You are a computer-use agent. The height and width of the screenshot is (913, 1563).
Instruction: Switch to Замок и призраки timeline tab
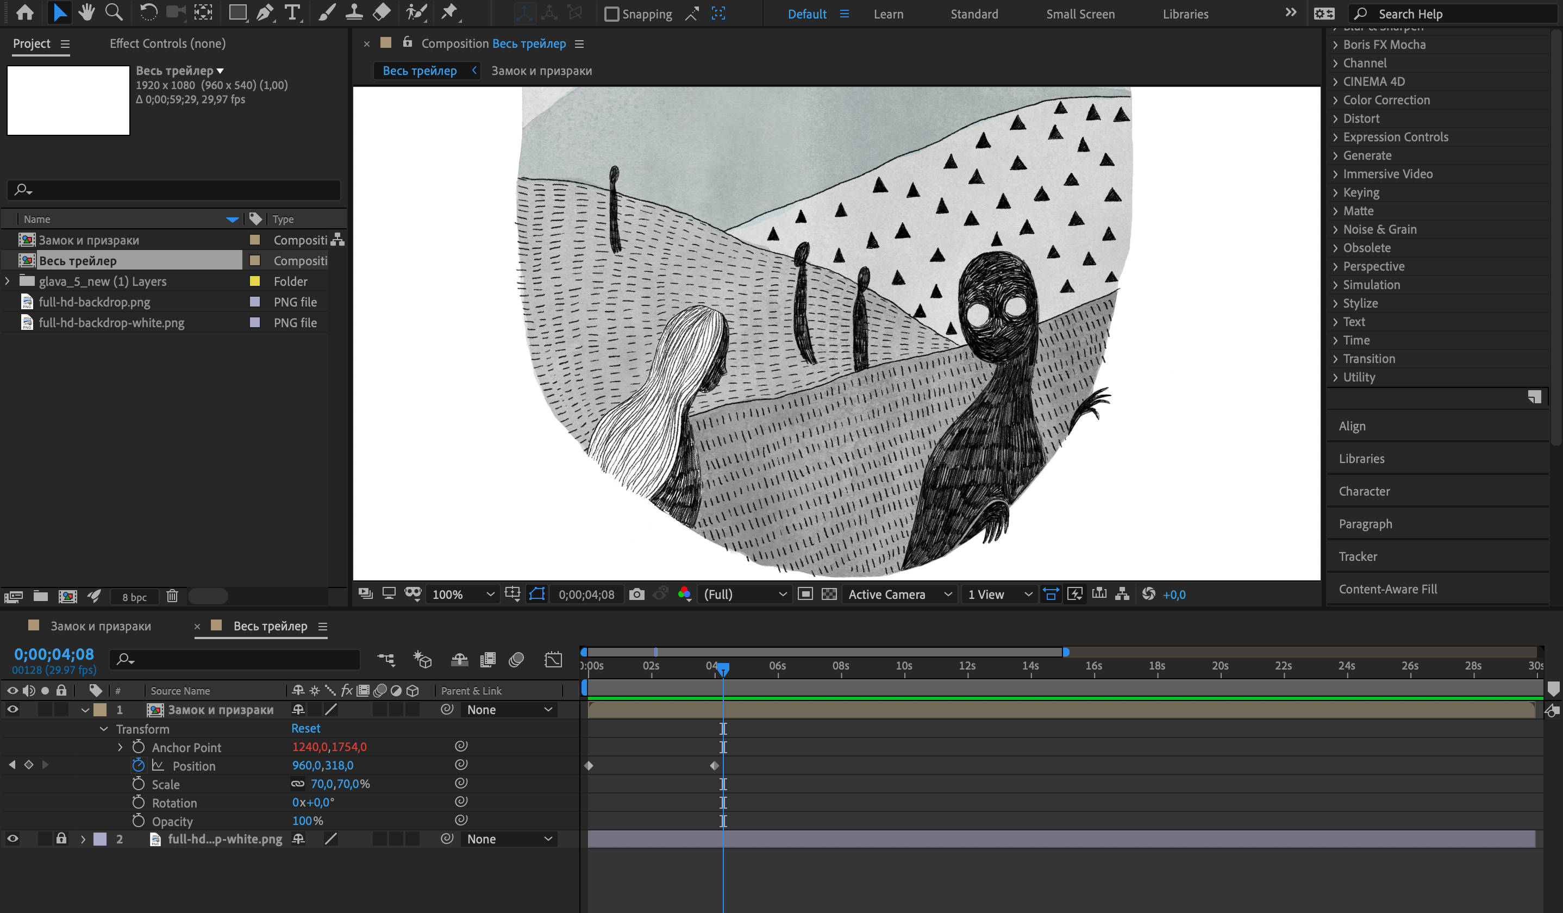[101, 626]
